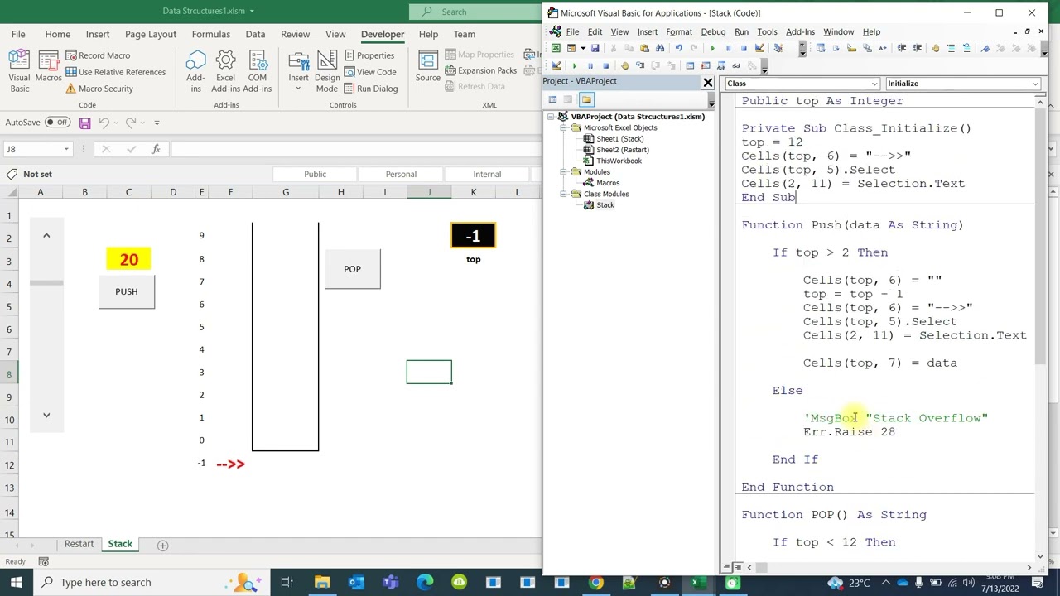
Task: Select the black top cell showing -1
Action: pos(473,236)
